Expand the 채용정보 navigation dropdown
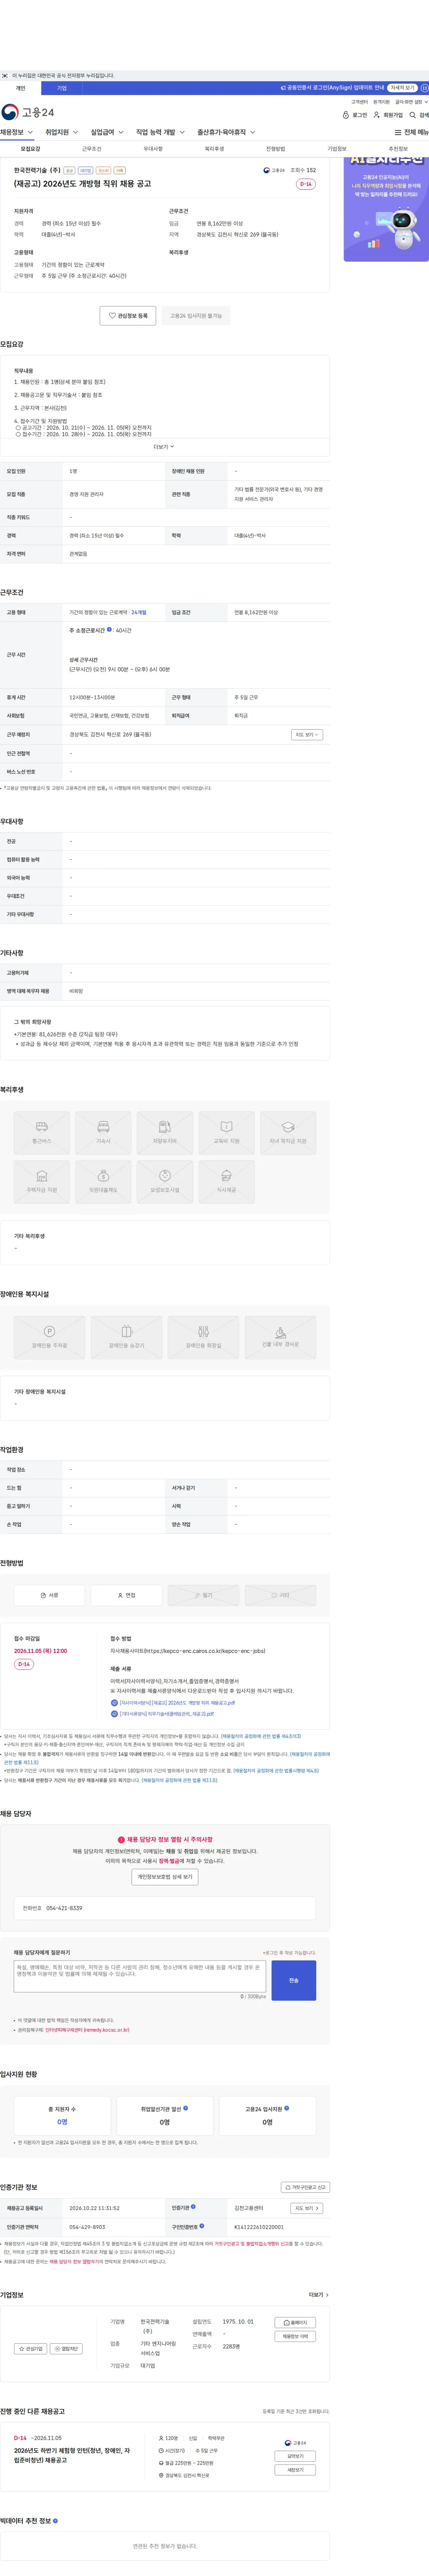The image size is (429, 2576). [x=17, y=132]
